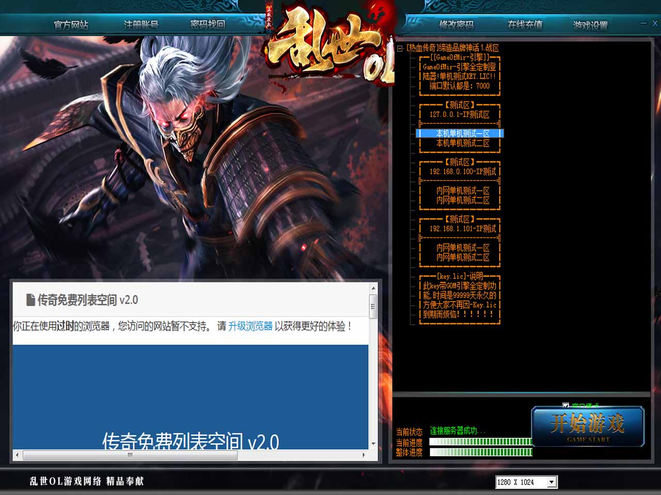Click the web panel scroll up arrow
Screen dimensions: 661x495
(x=373, y=288)
